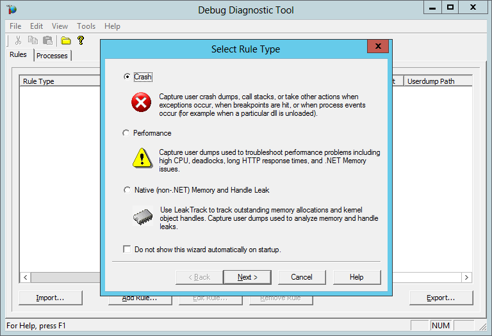Close the Select Rule Type dialog
This screenshot has height=336, width=492.
tap(378, 46)
